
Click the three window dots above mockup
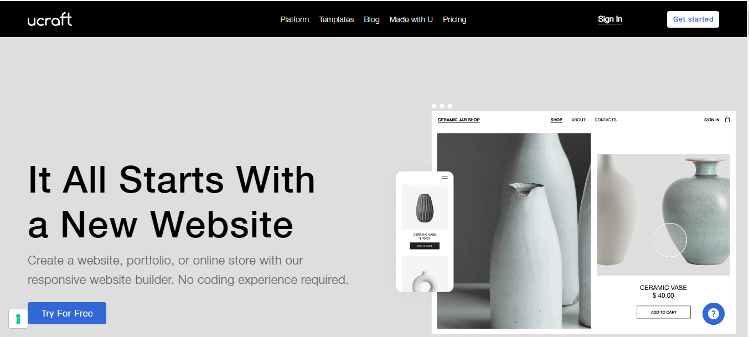[442, 106]
